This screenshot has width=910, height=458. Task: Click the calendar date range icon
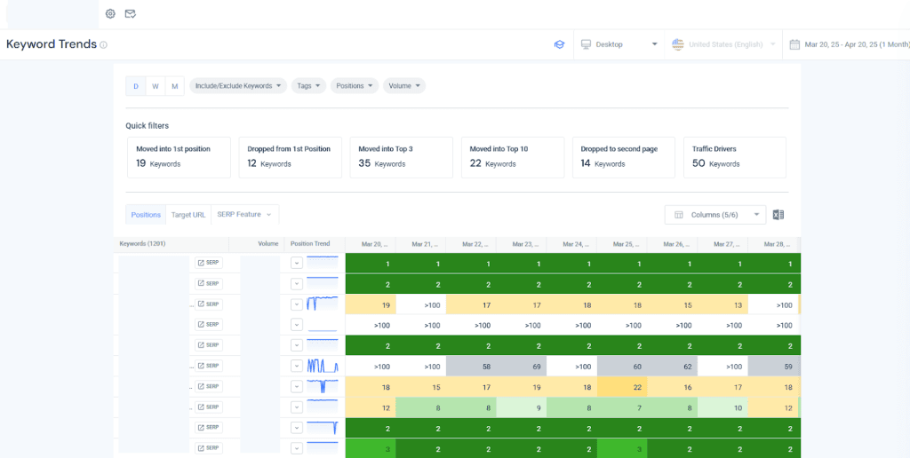(794, 44)
